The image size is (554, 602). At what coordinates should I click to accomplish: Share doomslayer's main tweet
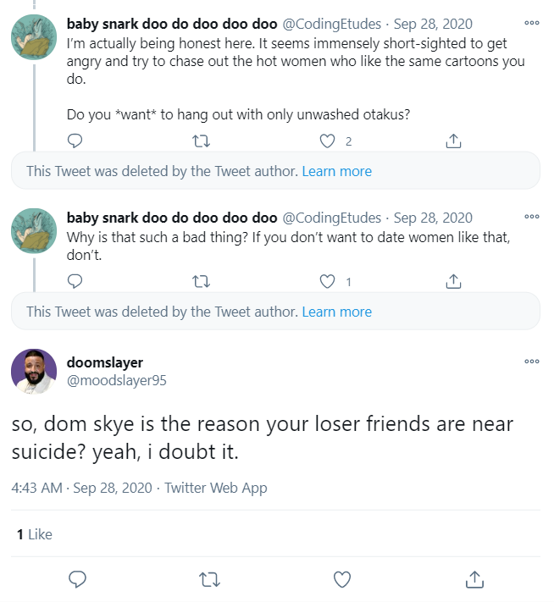click(x=474, y=579)
